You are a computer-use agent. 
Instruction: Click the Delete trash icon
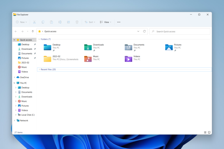[x=77, y=22]
